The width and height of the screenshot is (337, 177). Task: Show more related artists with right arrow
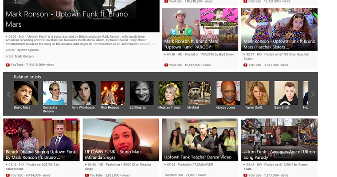(313, 94)
